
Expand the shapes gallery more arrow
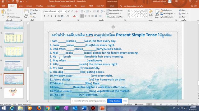(x=146, y=16)
